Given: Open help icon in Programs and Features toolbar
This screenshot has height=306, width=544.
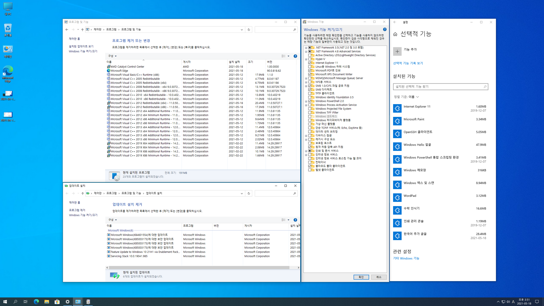Looking at the screenshot, I should point(295,56).
